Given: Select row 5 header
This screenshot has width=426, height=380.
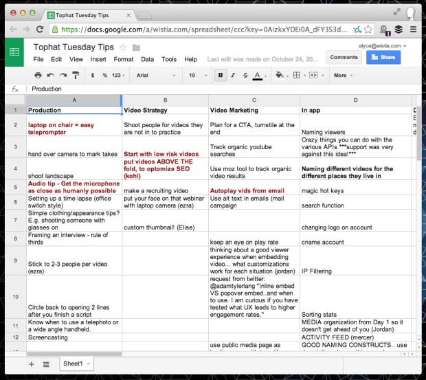Looking at the screenshot, I should 16,187.
